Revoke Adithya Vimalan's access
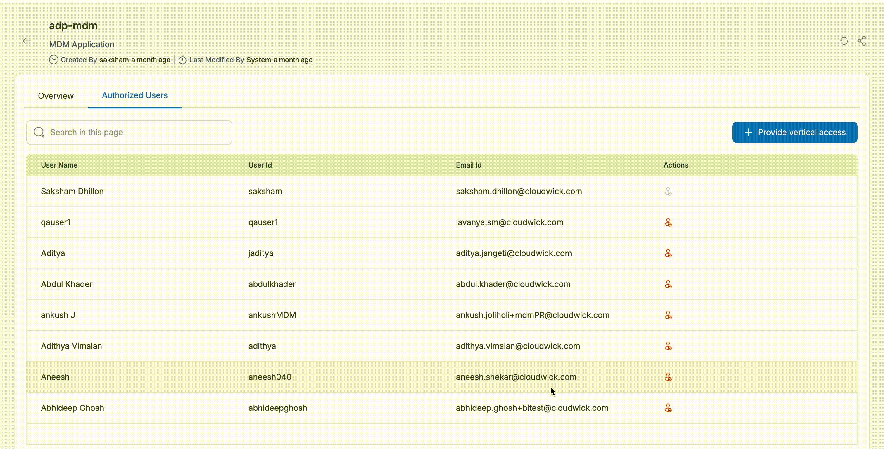Viewport: 884px width, 449px height. pos(668,346)
